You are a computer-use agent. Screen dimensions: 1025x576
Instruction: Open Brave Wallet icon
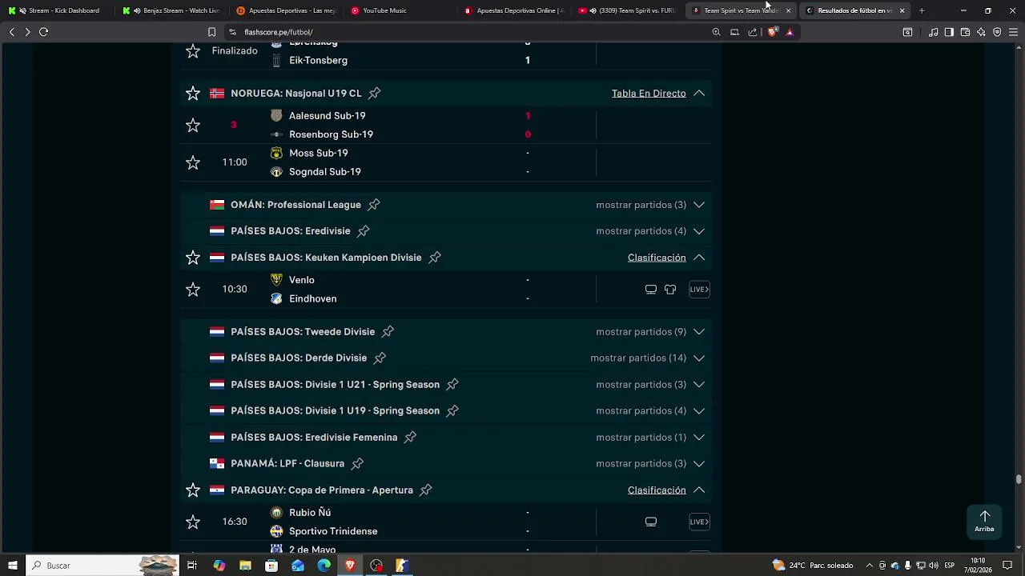point(965,32)
